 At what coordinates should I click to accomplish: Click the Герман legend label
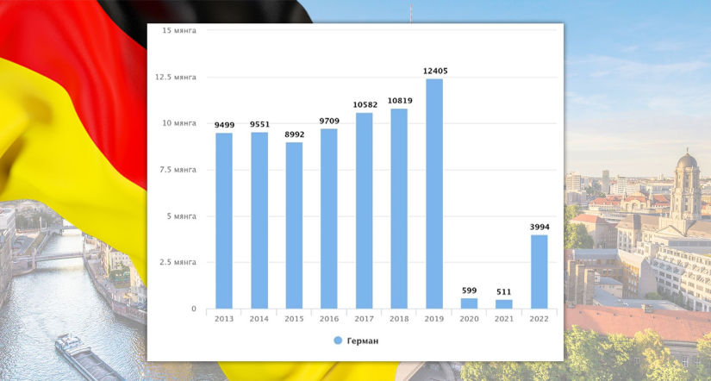362,340
